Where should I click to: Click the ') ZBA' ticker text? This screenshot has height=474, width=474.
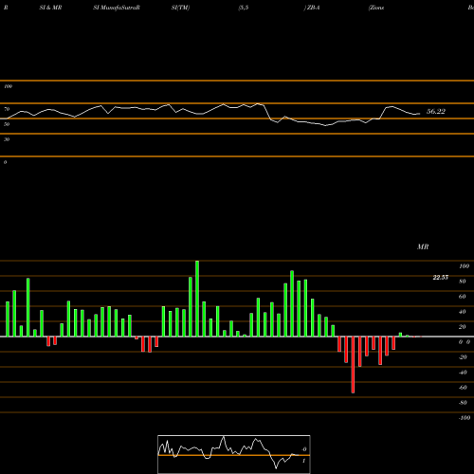click(312, 8)
